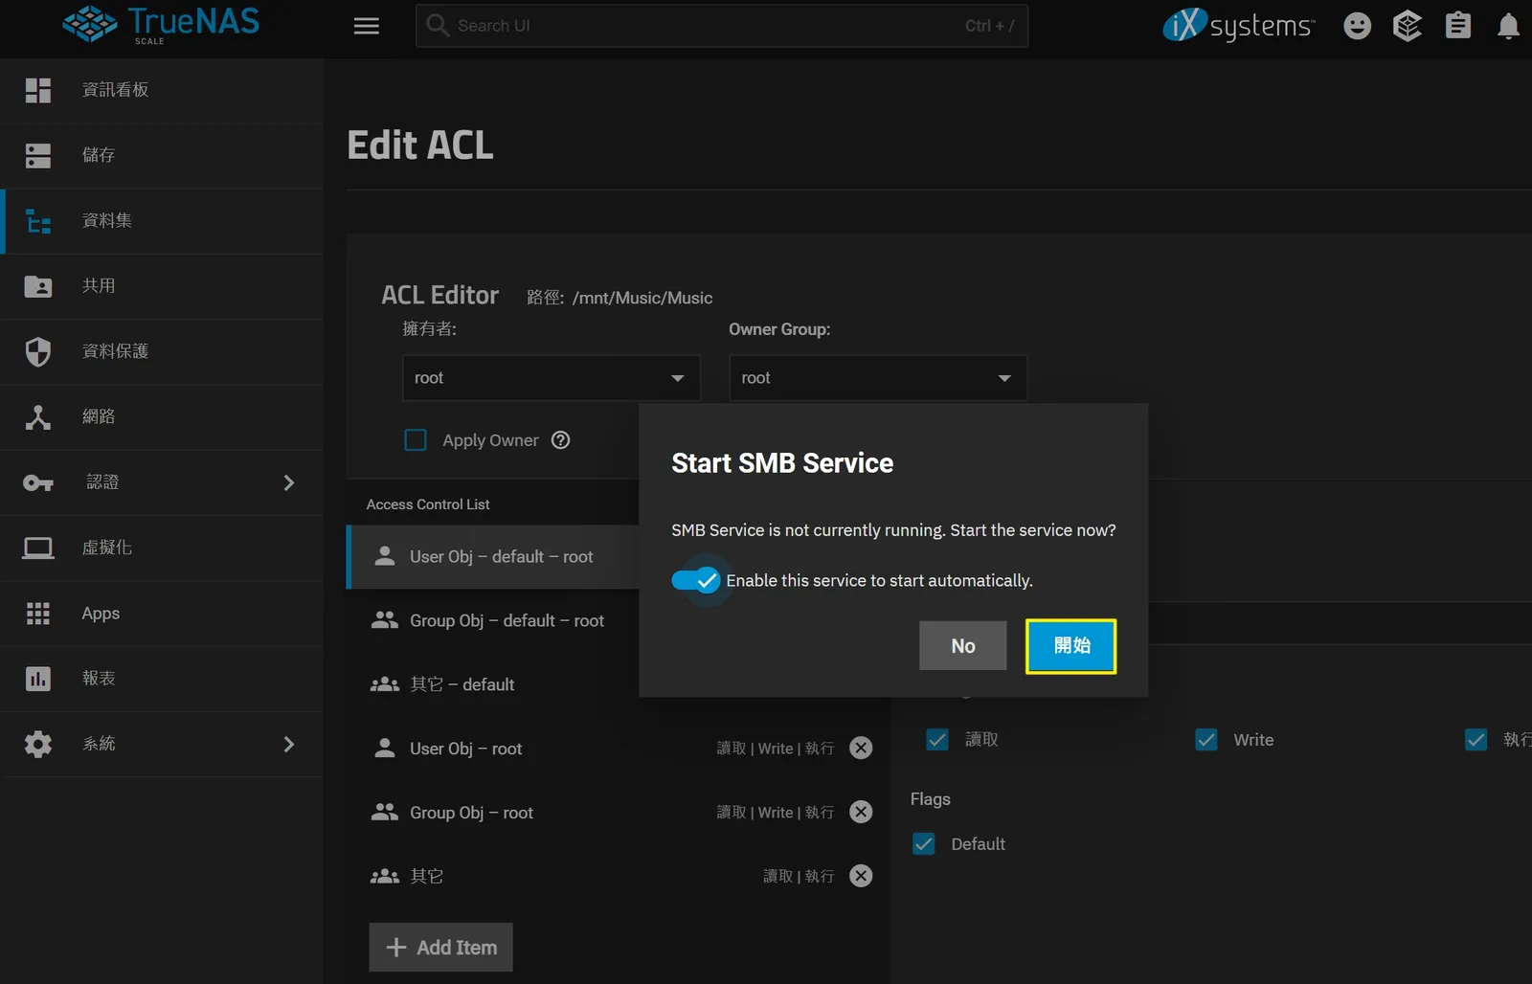Uncheck the Default flag checkbox
1532x984 pixels.
click(924, 844)
